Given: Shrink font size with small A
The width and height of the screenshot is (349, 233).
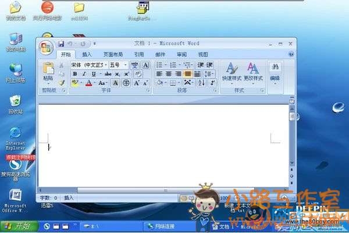Looking at the screenshot, I should point(145,83).
